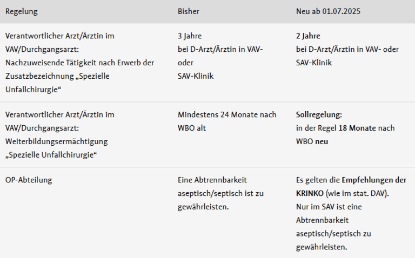
Task: Click "SAV-Klinik" in the Neu column
Action: pos(314,63)
